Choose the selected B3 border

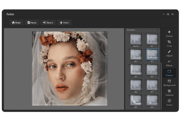pyautogui.click(x=152, y=54)
